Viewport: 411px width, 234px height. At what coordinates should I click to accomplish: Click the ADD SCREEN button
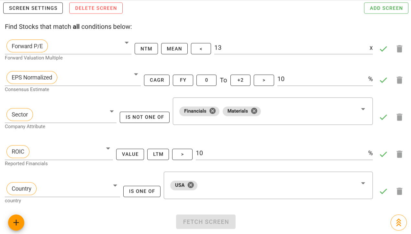click(386, 8)
